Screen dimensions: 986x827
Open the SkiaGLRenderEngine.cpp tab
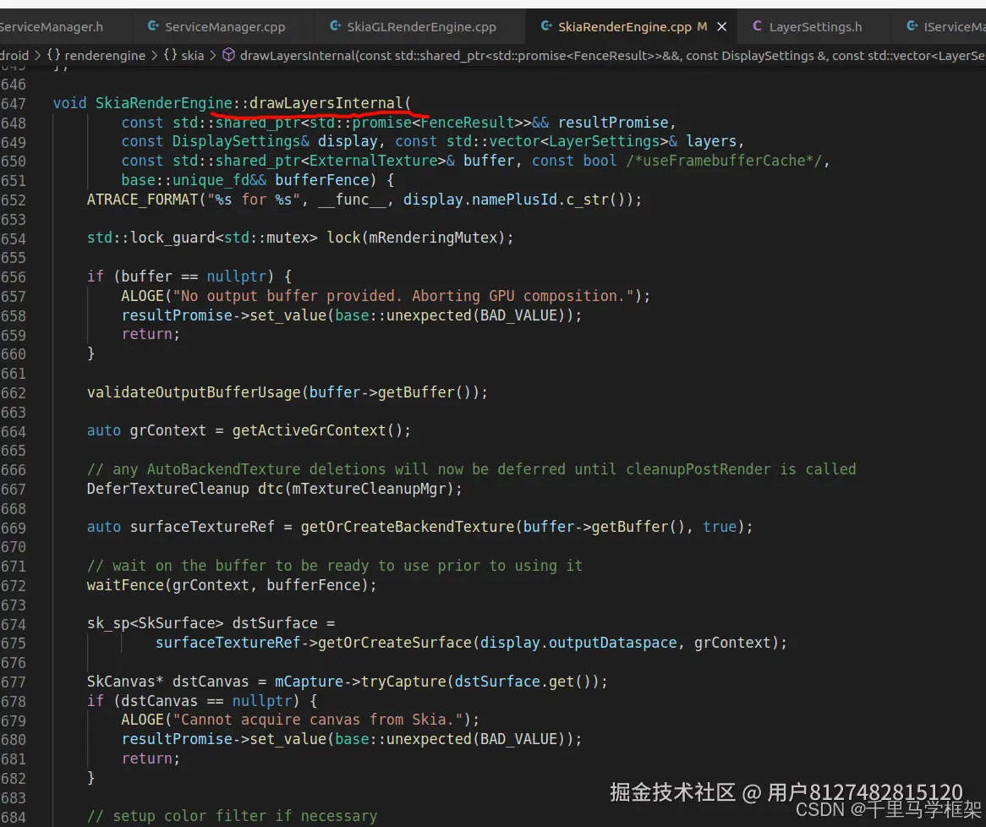click(421, 26)
